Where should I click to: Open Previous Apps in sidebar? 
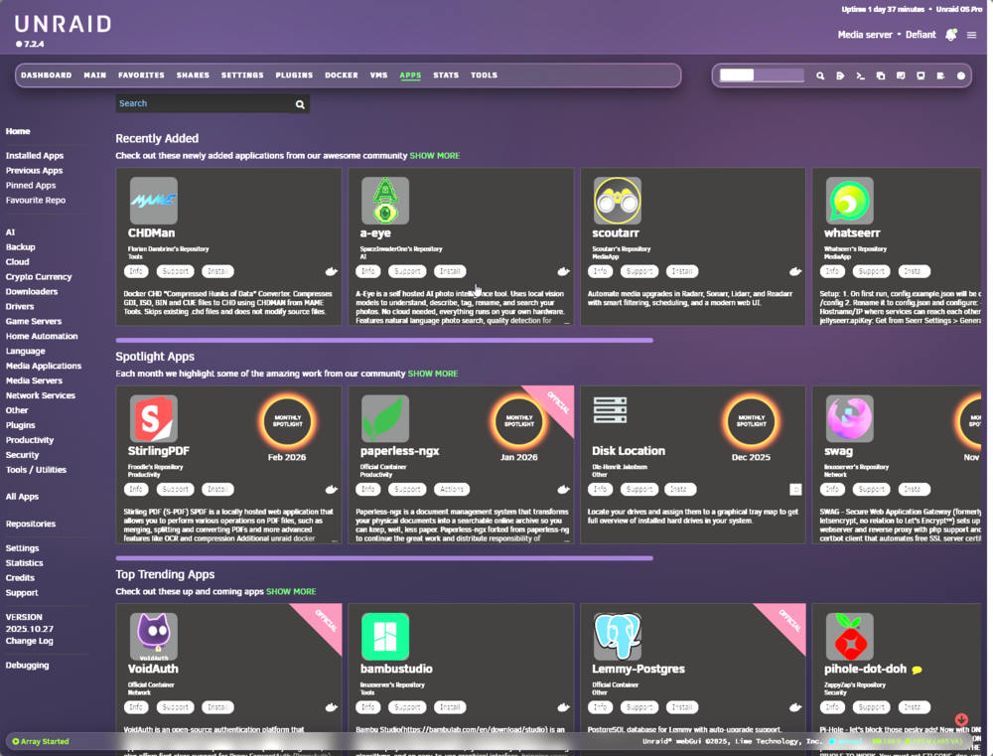pyautogui.click(x=34, y=171)
